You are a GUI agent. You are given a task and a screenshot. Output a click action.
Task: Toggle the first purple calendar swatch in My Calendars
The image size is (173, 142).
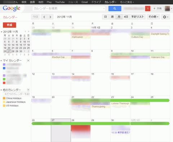(x=4, y=65)
